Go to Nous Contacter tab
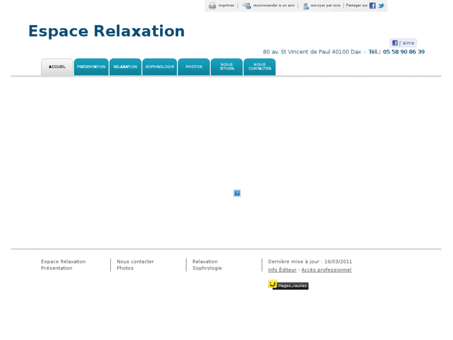 tap(260, 67)
